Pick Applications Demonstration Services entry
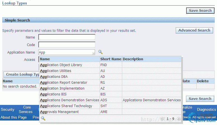The height and width of the screenshot is (125, 217). [69, 100]
